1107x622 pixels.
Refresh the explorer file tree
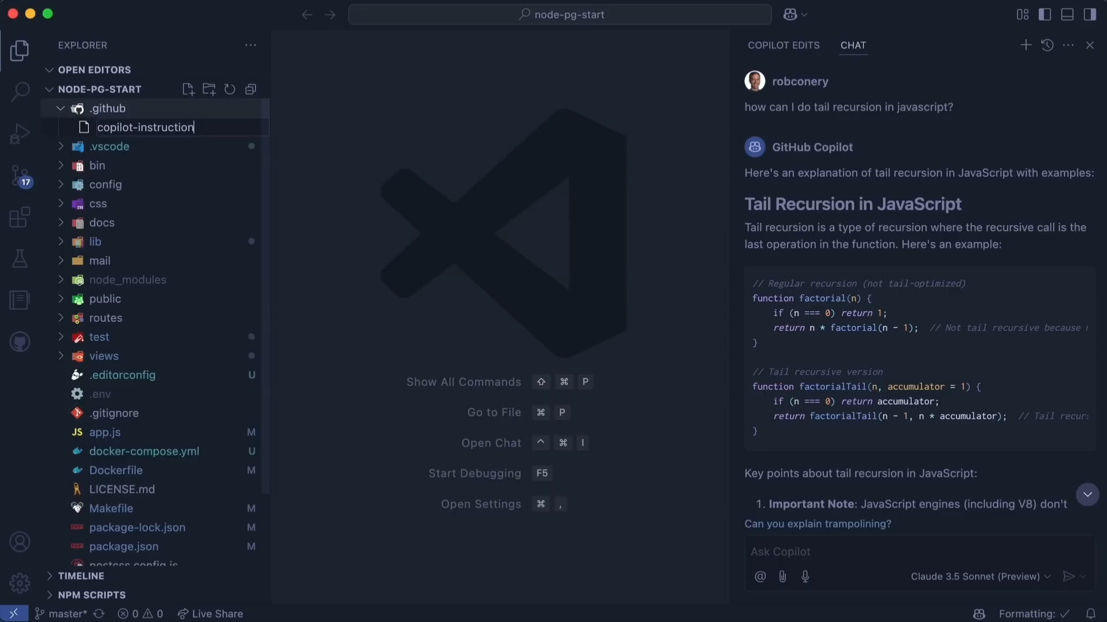point(229,89)
